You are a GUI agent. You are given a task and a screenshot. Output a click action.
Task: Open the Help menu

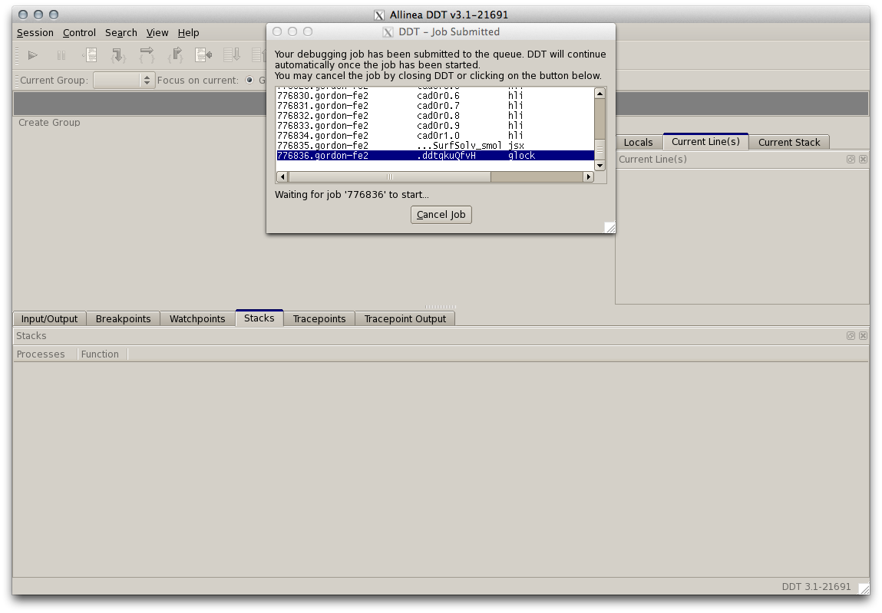coord(188,33)
